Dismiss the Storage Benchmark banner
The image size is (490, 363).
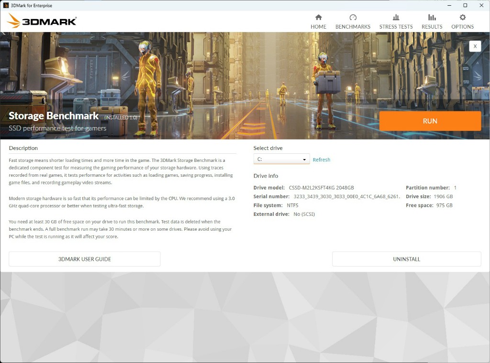click(x=475, y=46)
